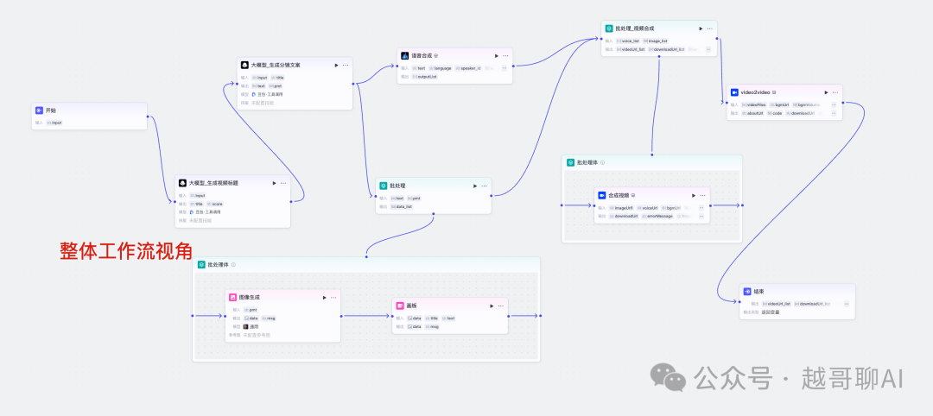
Task: Click the 开始 node icon
Action: tap(39, 110)
